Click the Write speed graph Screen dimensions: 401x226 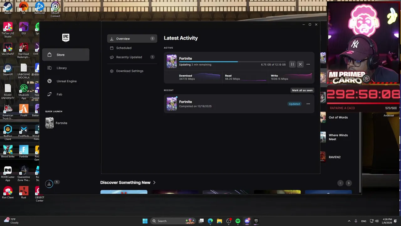tap(300, 76)
